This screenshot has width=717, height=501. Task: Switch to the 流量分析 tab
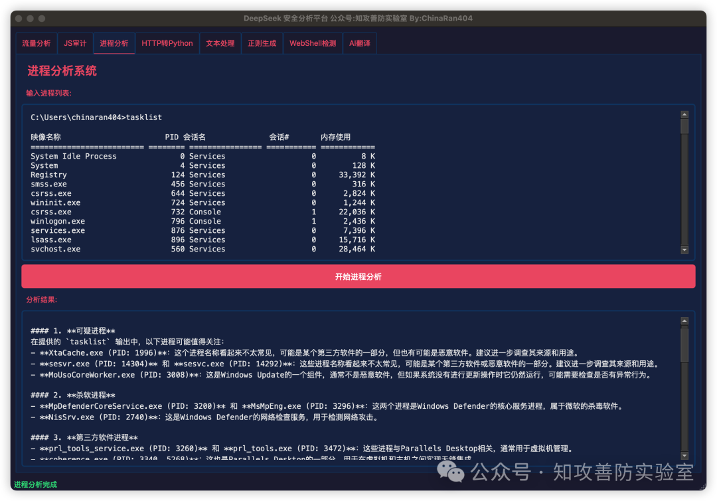(36, 43)
